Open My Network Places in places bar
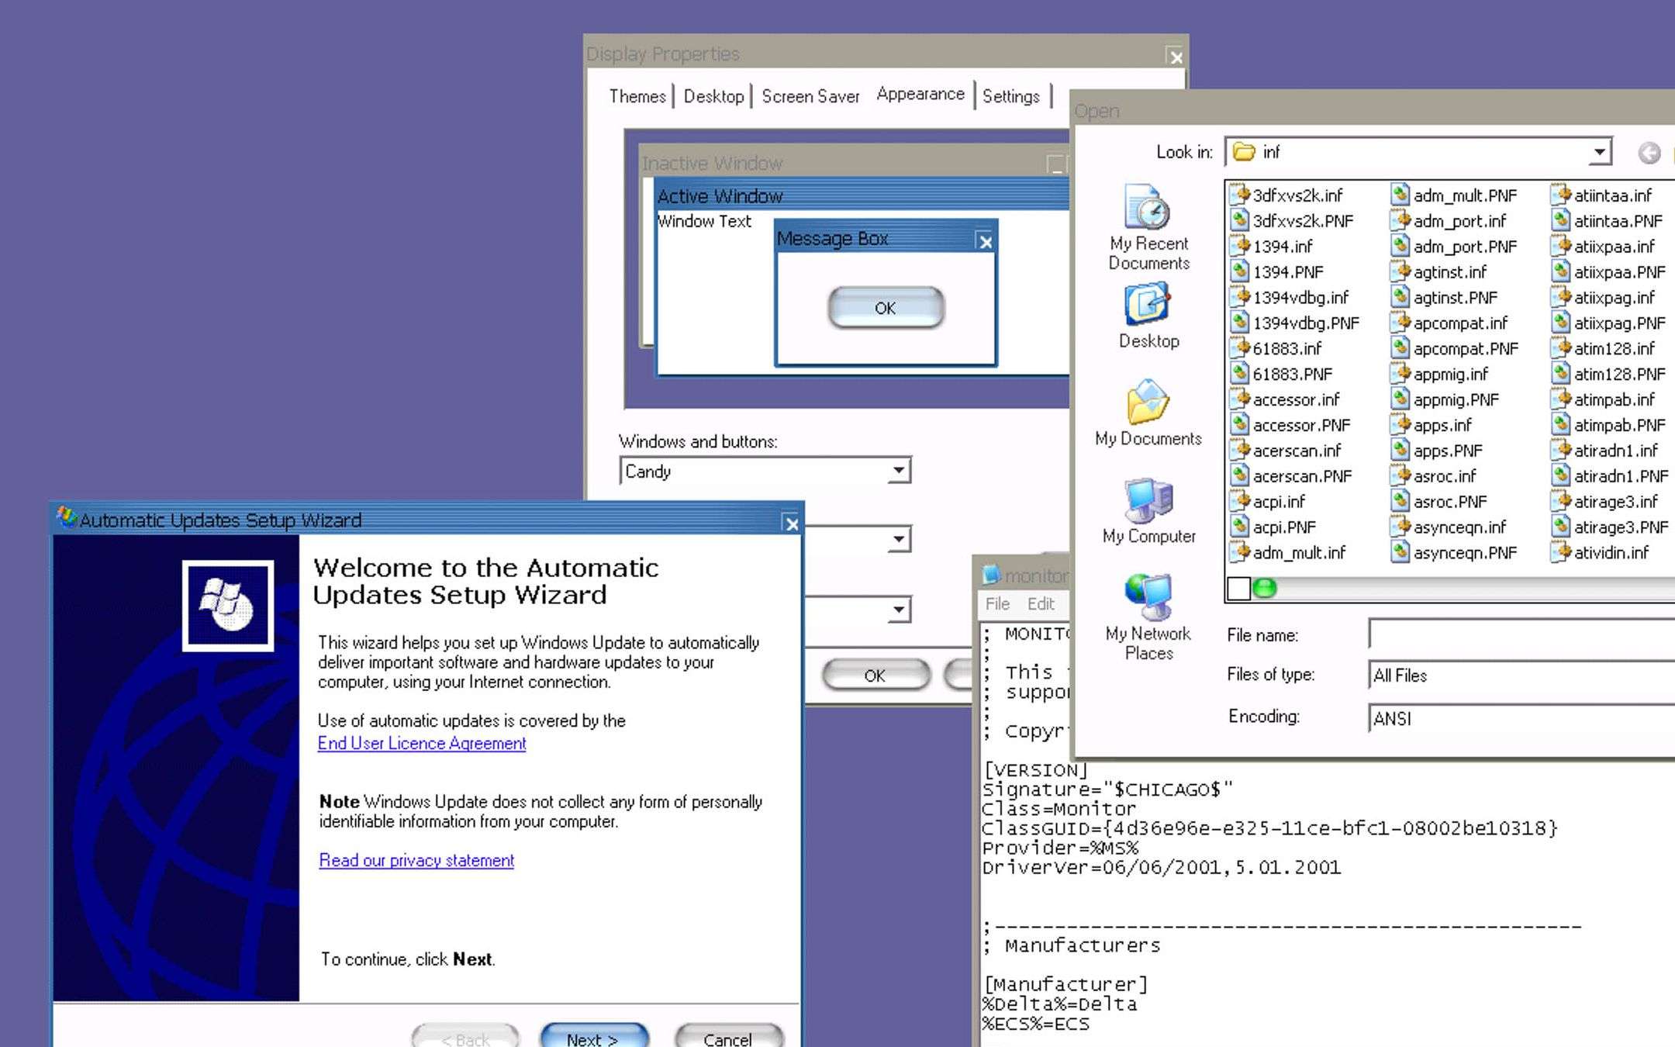 1148,617
